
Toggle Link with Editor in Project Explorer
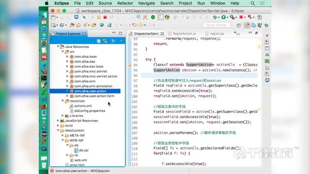(105, 41)
